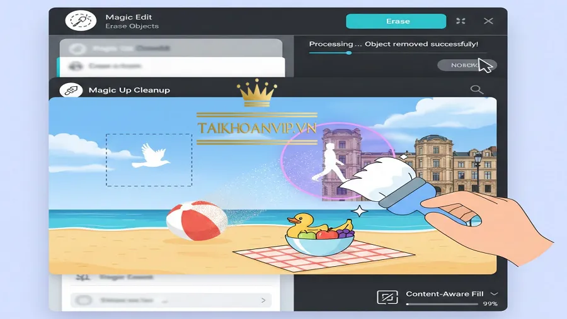Select the highlighted white list item
The height and width of the screenshot is (319, 567).
[171, 67]
